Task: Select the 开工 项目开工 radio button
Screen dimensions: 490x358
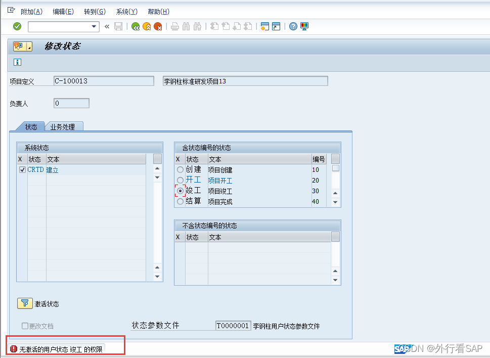Action: coord(181,180)
